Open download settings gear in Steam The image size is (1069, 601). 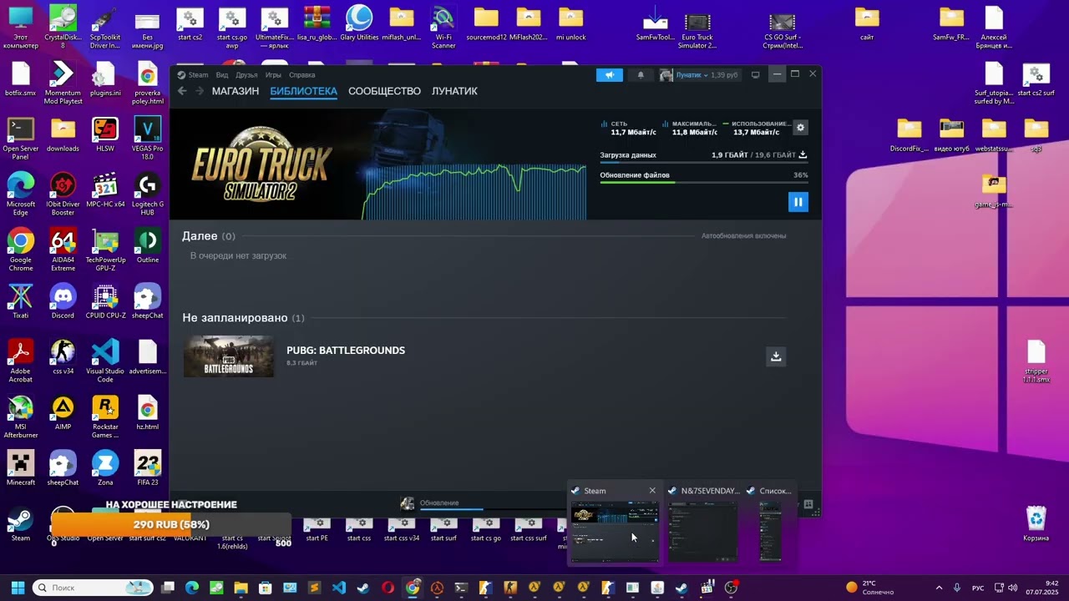pyautogui.click(x=800, y=128)
